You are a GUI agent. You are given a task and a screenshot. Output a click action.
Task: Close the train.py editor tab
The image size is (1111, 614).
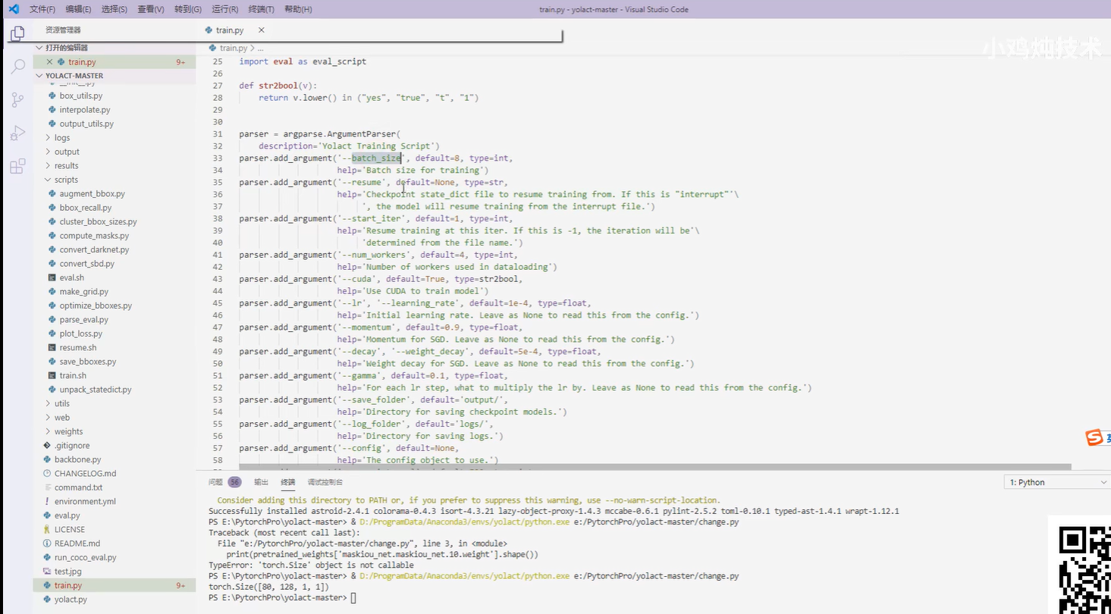262,30
